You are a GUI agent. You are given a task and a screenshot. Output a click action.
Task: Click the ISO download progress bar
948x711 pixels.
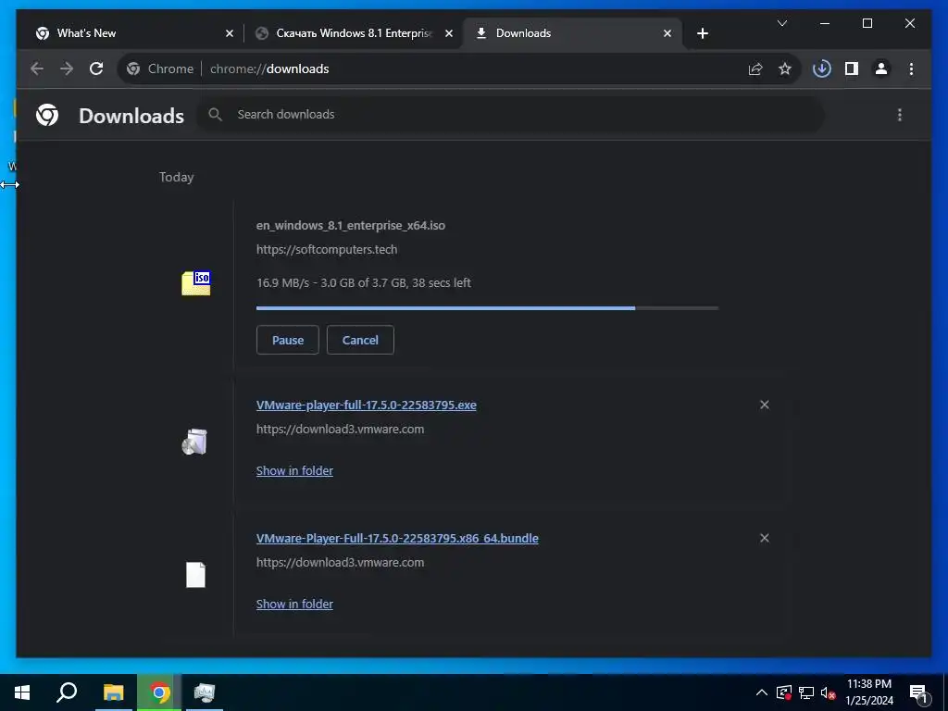(487, 308)
